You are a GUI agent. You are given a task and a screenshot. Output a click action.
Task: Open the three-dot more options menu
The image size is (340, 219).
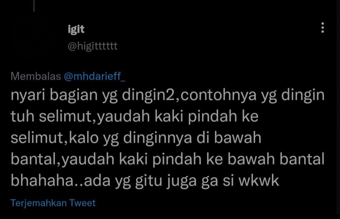coord(322,28)
